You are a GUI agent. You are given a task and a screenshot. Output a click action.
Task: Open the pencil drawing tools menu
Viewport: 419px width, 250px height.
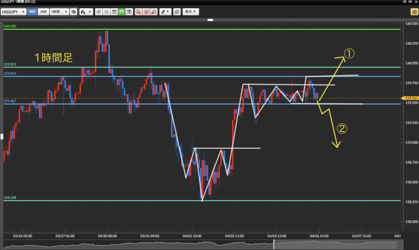[x=165, y=12]
